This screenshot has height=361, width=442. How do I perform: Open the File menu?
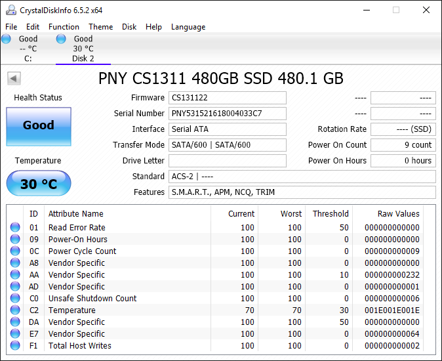coord(11,27)
